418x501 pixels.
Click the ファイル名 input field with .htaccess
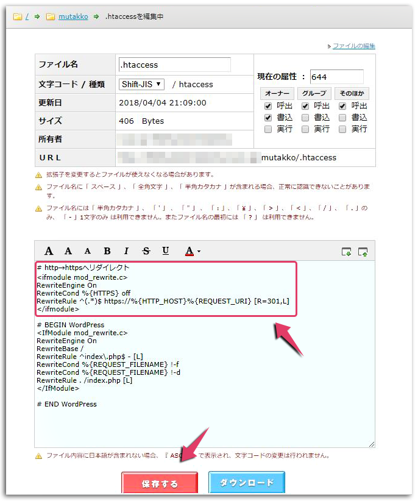pyautogui.click(x=174, y=65)
